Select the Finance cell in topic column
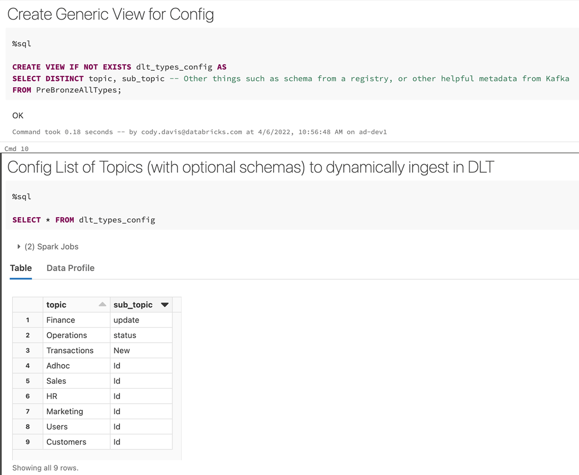 point(61,320)
